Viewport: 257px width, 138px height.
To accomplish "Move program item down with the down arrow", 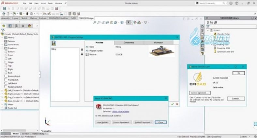I will [x=82, y=54].
